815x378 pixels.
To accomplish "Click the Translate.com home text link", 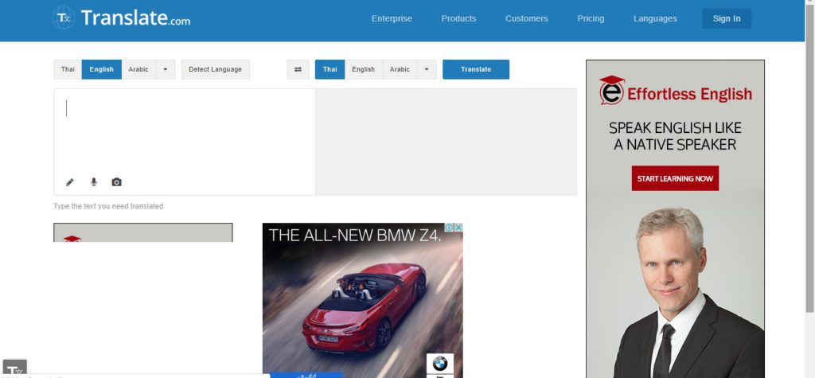I will 135,18.
